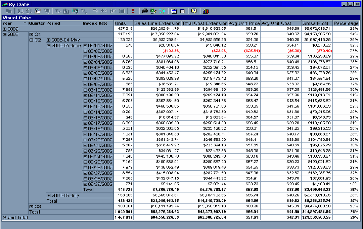Click the Gross Profit column header
Viewport: 363px width, 229px height.
(317, 23)
